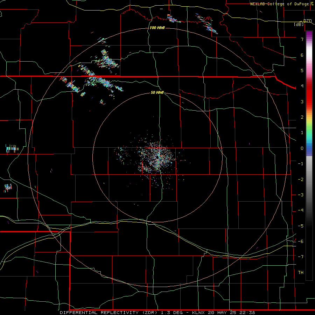Click the "0" value on color scale
This screenshot has width=315, height=315.
click(302, 148)
